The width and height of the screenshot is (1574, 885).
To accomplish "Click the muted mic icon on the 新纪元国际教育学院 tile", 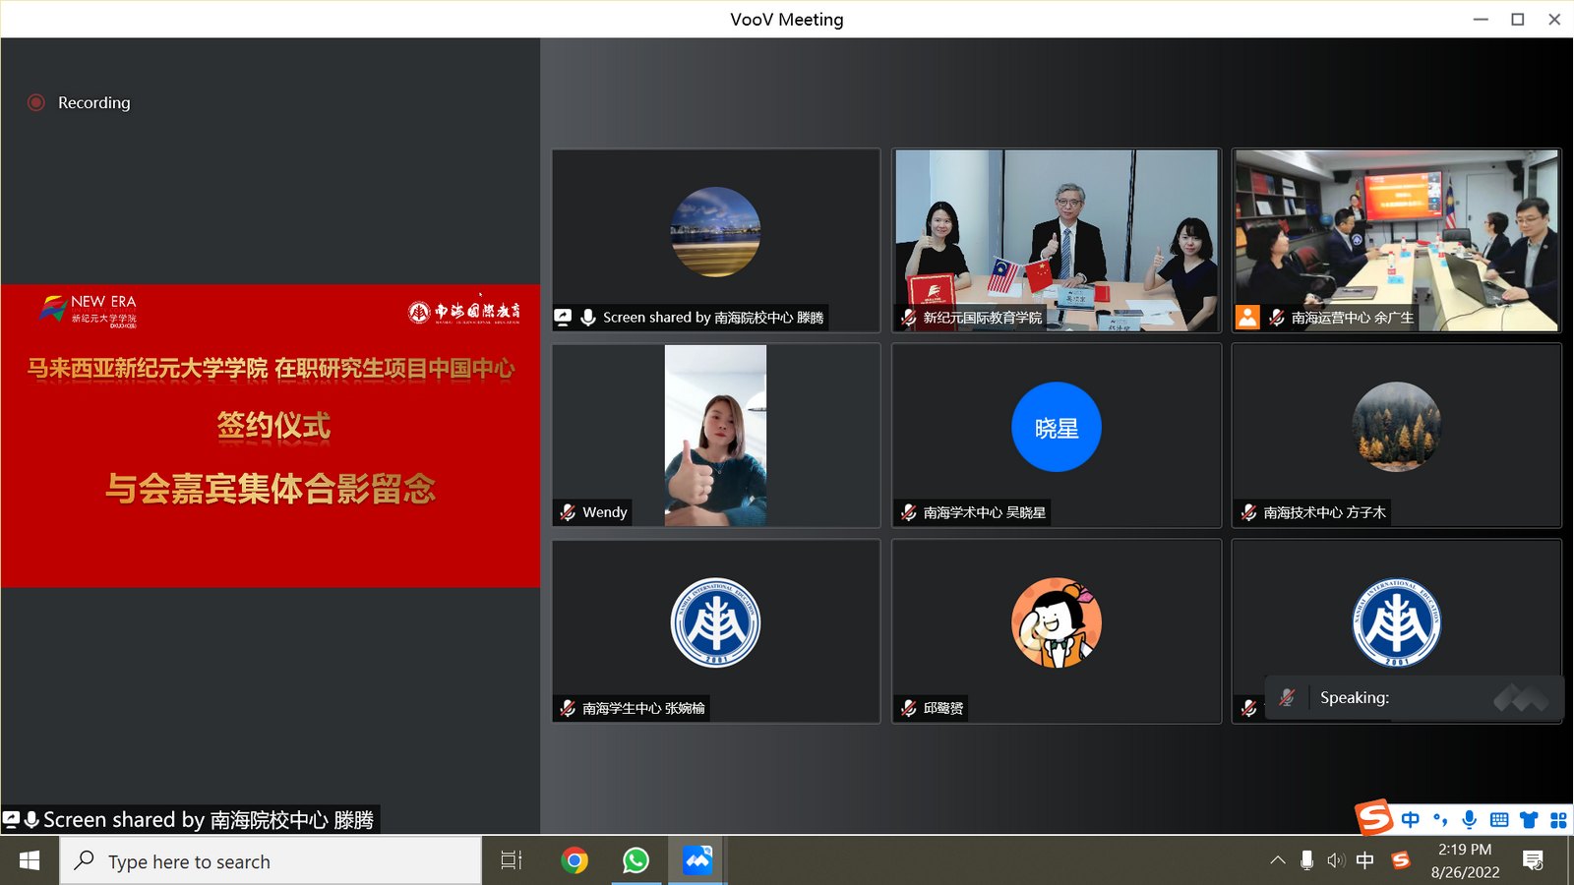I will tap(909, 318).
